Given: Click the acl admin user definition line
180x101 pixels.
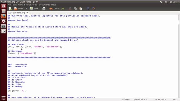Looking at the screenshot, I should coord(36,47).
